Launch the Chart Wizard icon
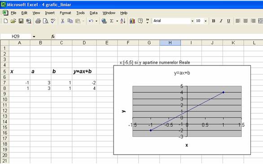Viewport: 263px width, 164px height. point(132,21)
